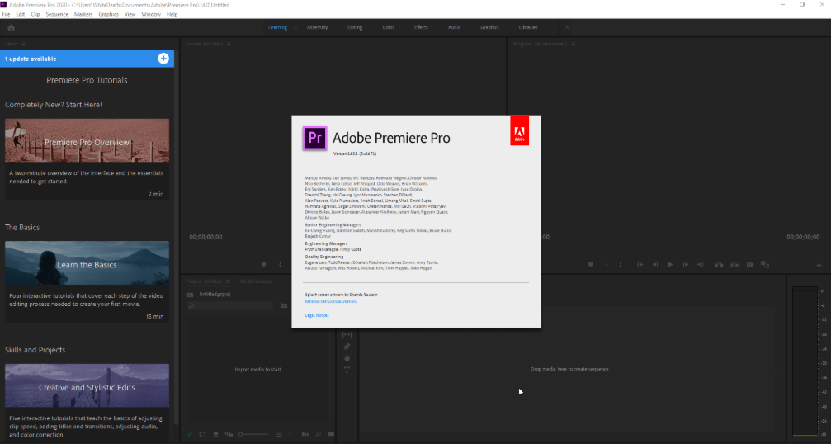Create New Bin in Project panel

331,434
